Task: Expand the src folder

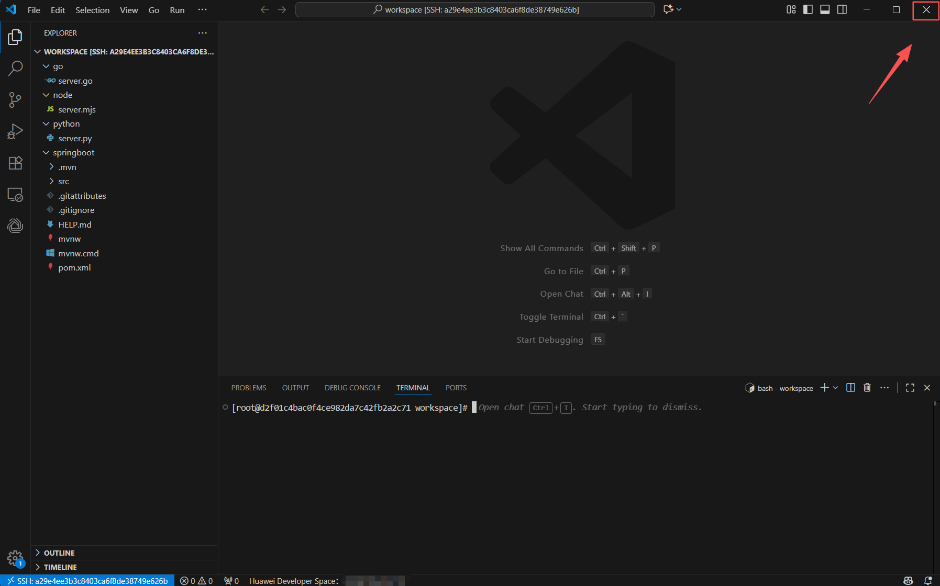Action: 125,182
